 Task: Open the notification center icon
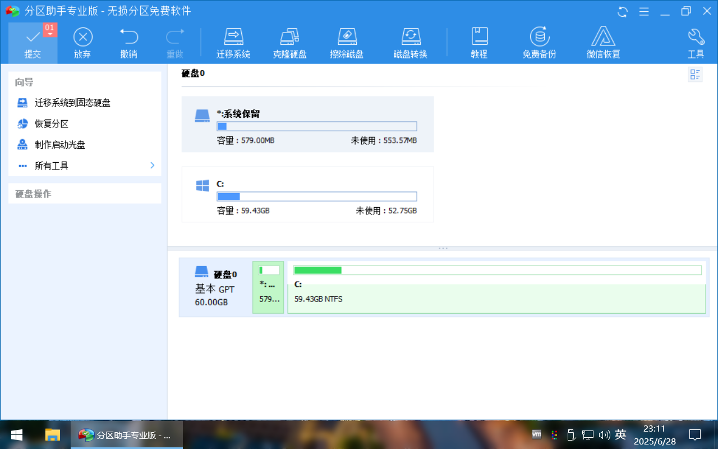point(695,434)
